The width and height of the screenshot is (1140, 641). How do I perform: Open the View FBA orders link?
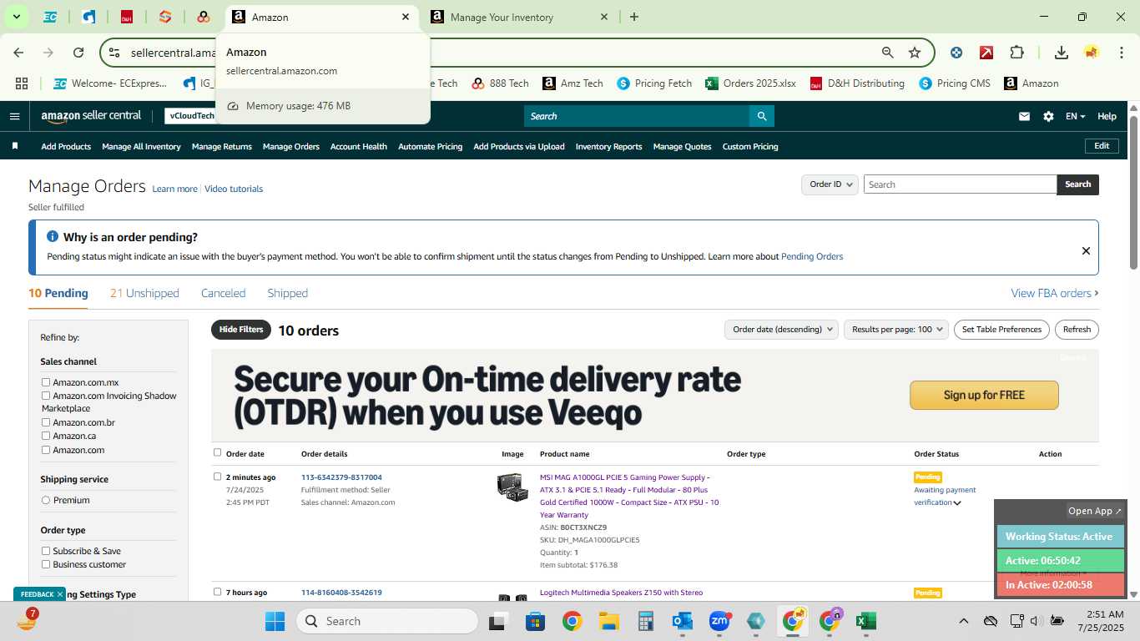pyautogui.click(x=1055, y=293)
